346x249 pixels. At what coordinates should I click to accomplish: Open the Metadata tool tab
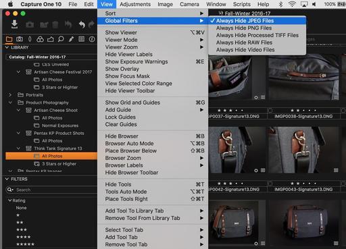pos(81,39)
